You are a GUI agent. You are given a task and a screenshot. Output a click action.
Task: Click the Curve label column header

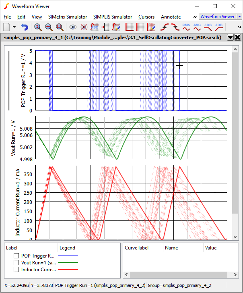click(137, 248)
